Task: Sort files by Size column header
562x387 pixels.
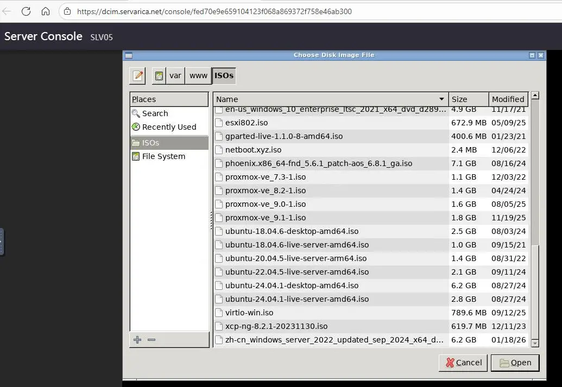Action: tap(468, 99)
